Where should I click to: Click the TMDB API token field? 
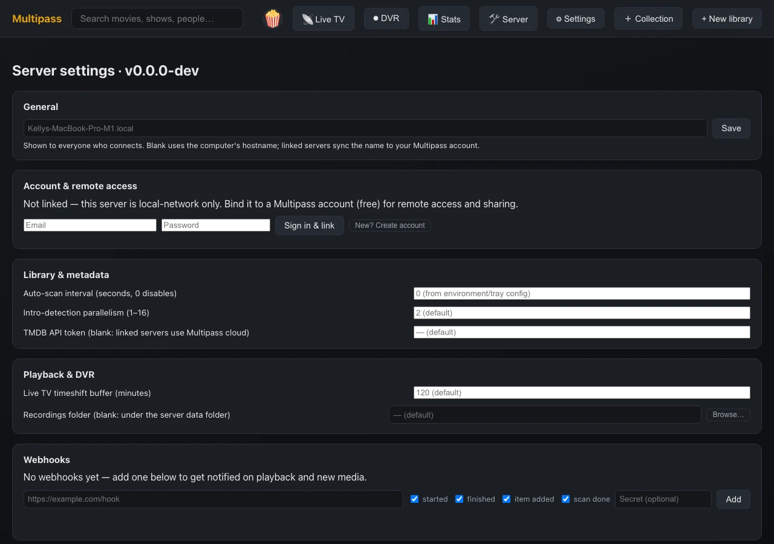(x=582, y=332)
